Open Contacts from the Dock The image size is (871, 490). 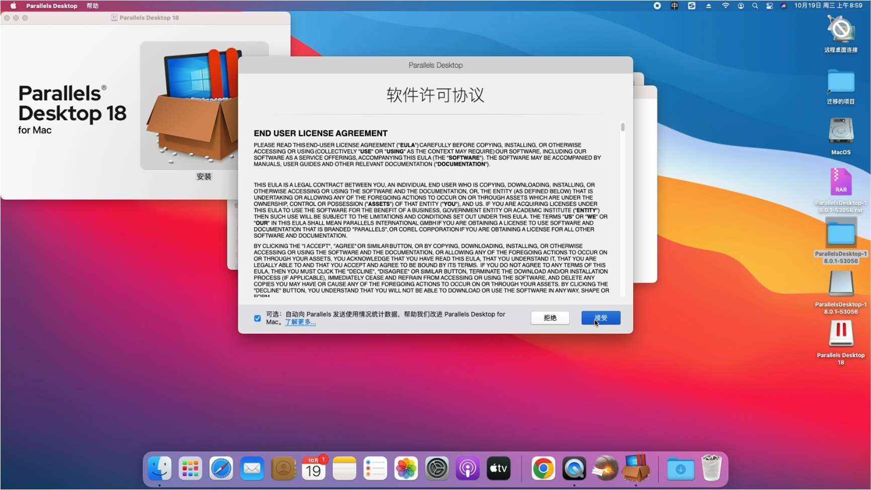[x=283, y=469]
